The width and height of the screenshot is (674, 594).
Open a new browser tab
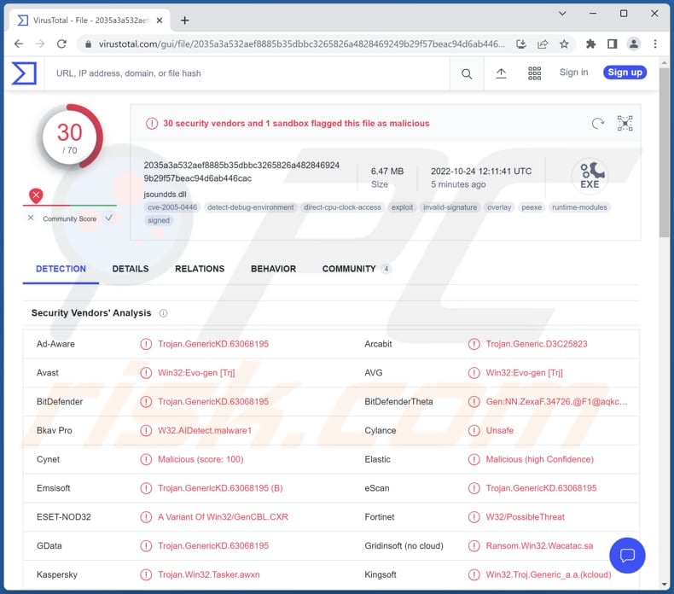tap(184, 20)
